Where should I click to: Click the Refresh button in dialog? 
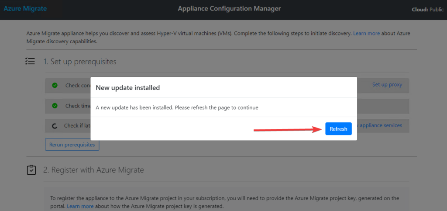338,129
